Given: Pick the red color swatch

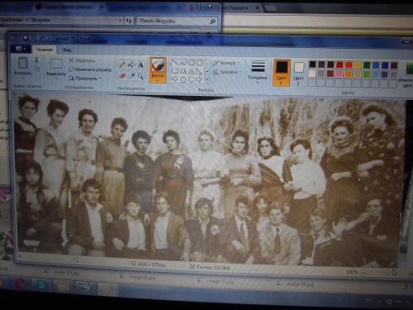Looking at the screenshot, I should click(x=339, y=64).
